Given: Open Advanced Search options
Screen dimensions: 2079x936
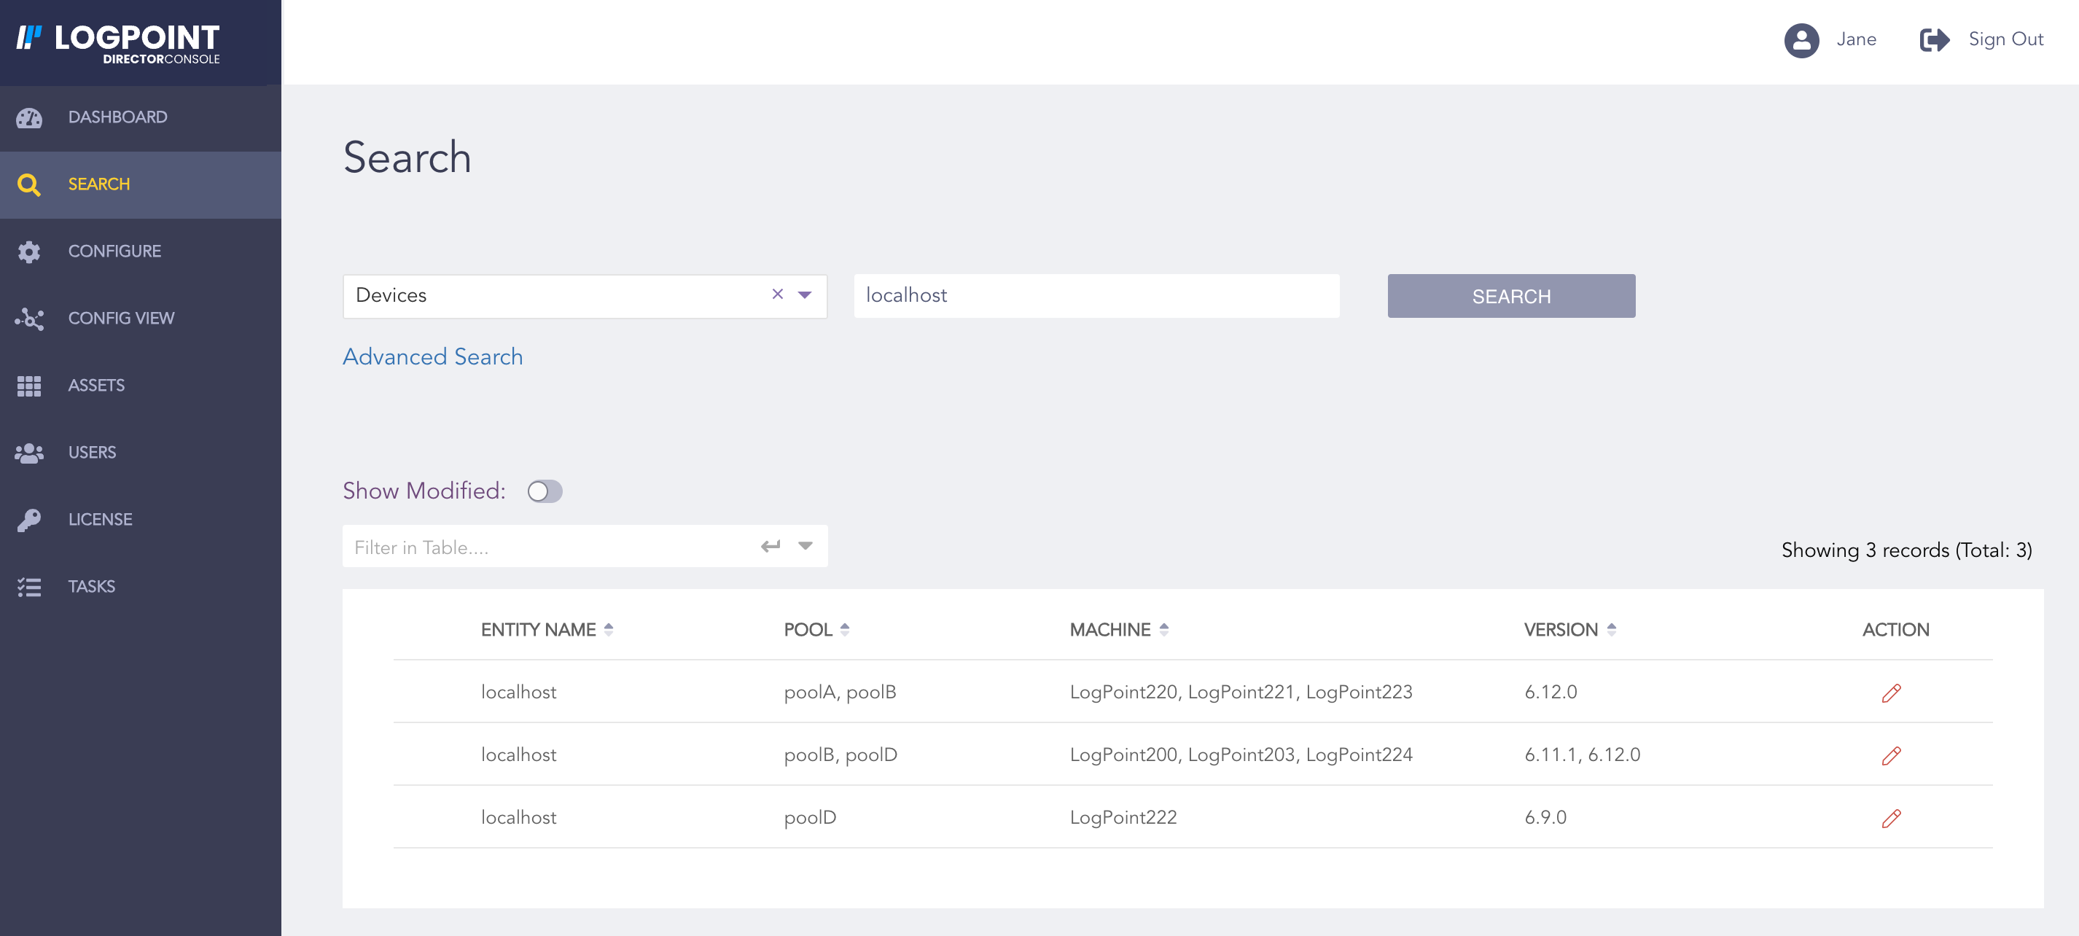Looking at the screenshot, I should (x=432, y=356).
